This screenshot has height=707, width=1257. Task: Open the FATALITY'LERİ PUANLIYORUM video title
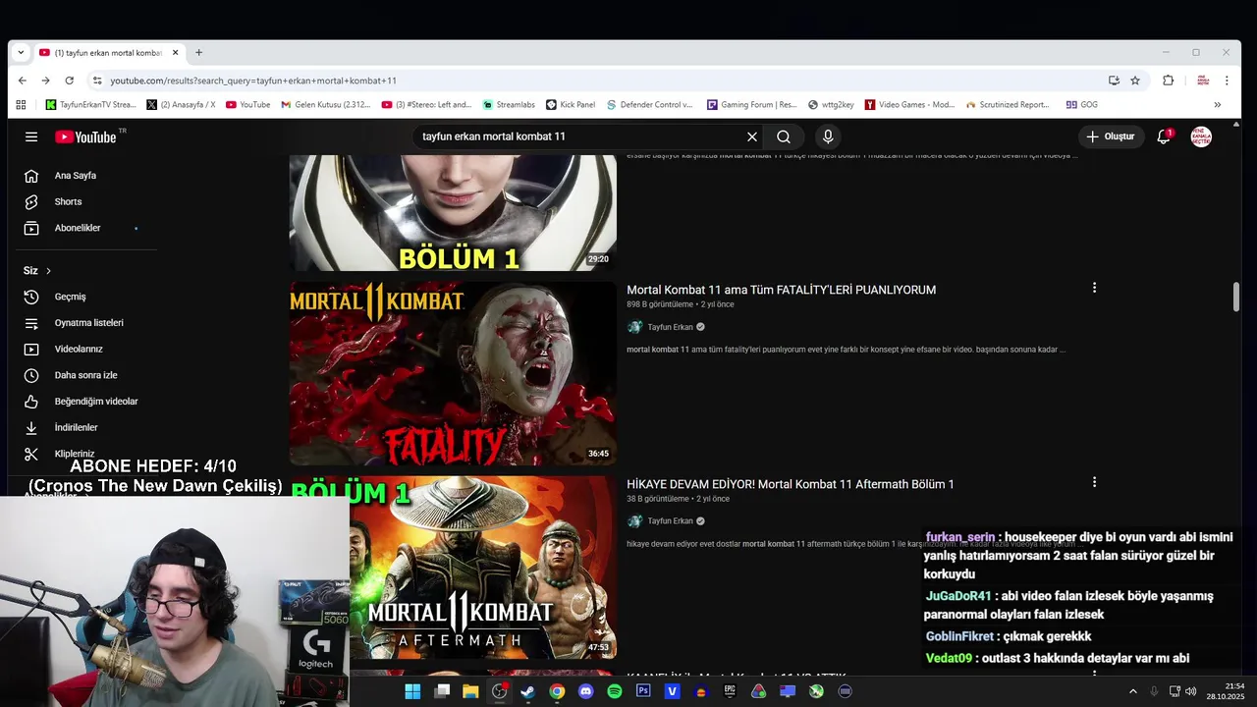click(781, 290)
